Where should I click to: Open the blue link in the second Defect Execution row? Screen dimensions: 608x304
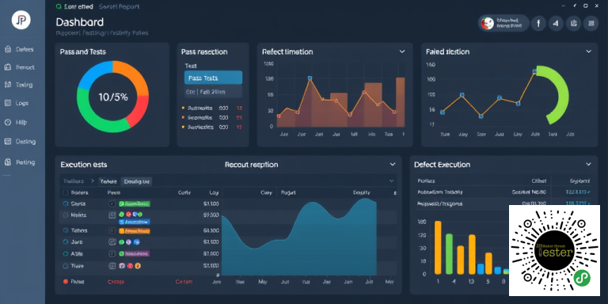(578, 203)
